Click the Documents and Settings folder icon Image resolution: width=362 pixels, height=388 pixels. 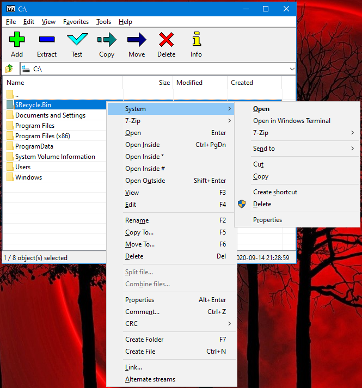coord(10,115)
